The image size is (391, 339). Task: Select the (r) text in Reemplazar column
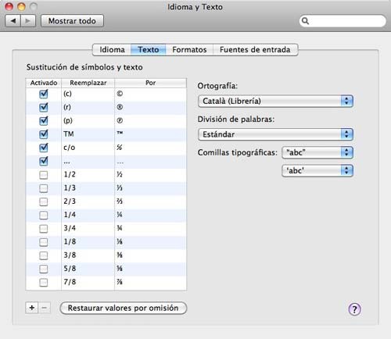pos(67,107)
